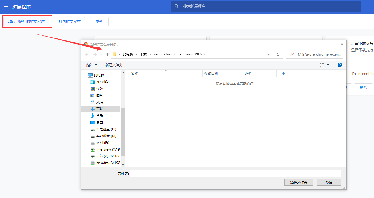Select 此电脑 in the breadcrumb path
Screen dimensions: 374x198
(x=128, y=54)
